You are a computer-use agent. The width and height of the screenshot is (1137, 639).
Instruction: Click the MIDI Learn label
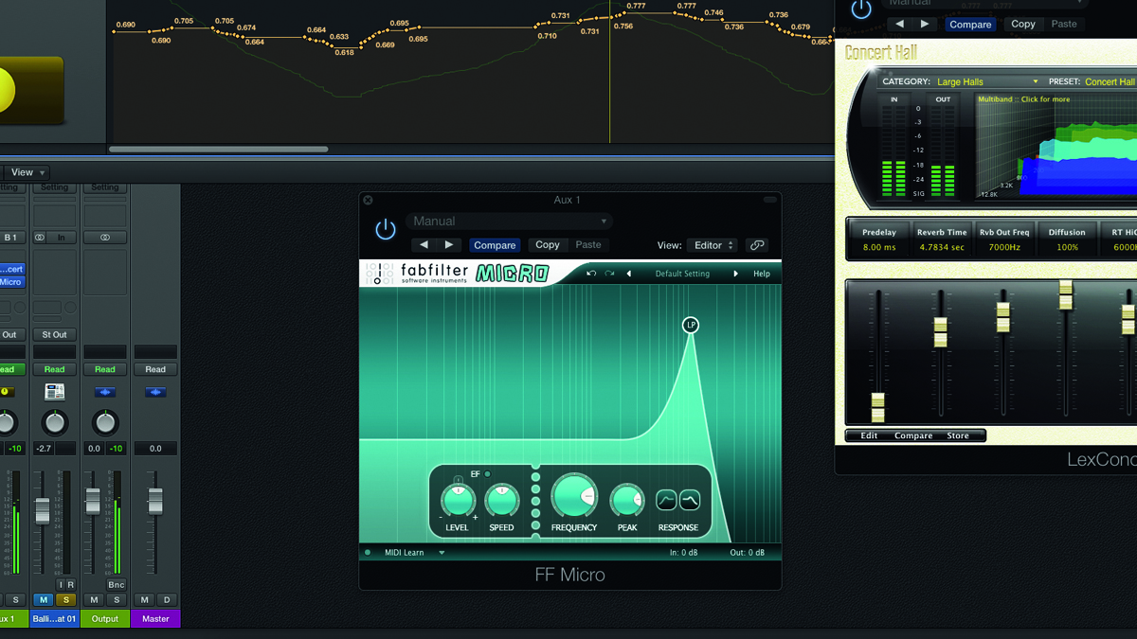click(x=405, y=553)
